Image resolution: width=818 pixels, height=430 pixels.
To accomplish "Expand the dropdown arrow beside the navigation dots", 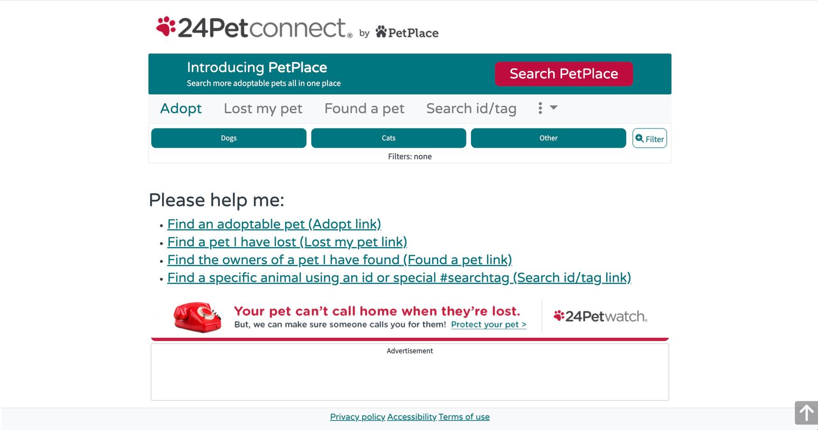I will tap(554, 108).
